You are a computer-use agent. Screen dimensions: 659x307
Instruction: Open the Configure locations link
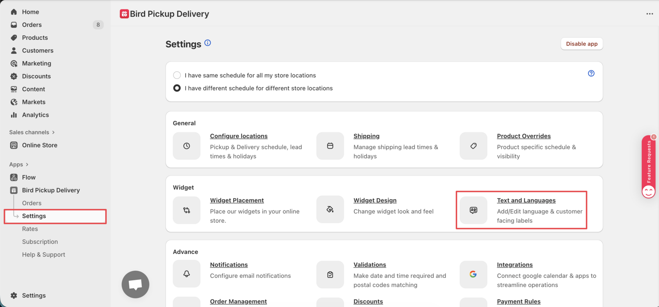click(239, 136)
